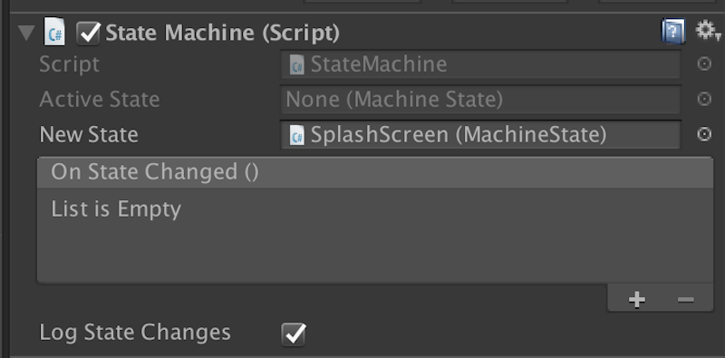725x358 pixels.
Task: Click the Active State None field
Action: (x=480, y=100)
